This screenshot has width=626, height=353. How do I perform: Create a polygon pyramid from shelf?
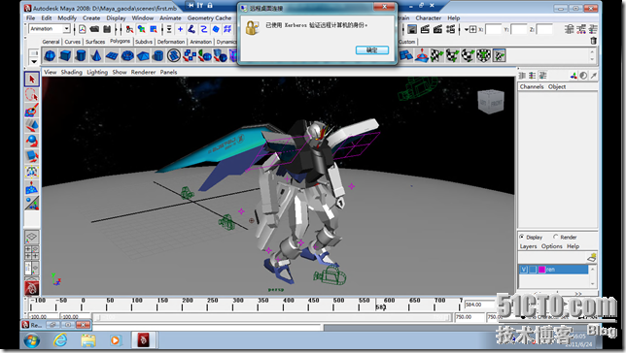click(143, 55)
